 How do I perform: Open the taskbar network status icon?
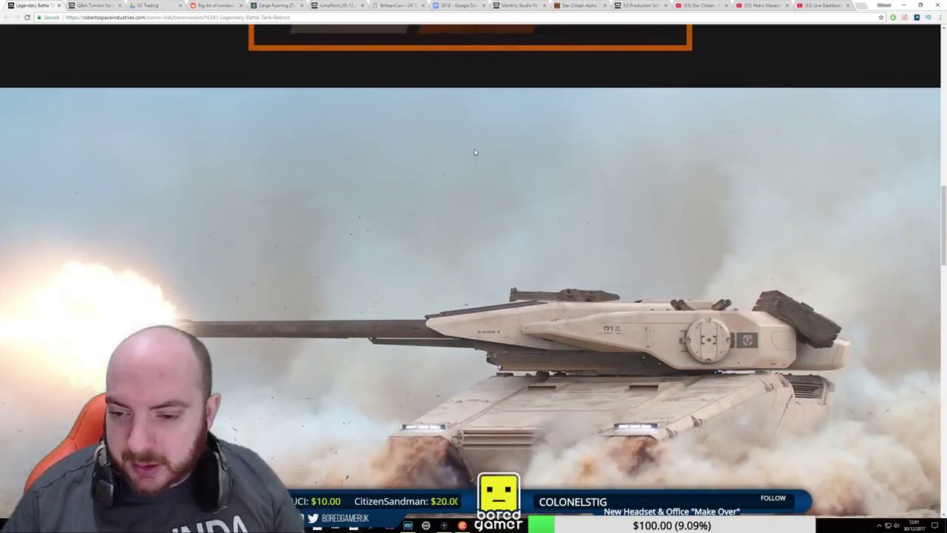click(x=888, y=526)
